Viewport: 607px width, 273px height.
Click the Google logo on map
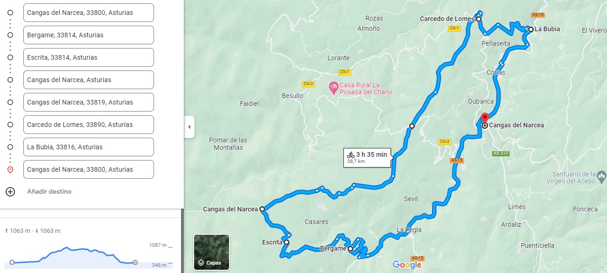tap(407, 265)
